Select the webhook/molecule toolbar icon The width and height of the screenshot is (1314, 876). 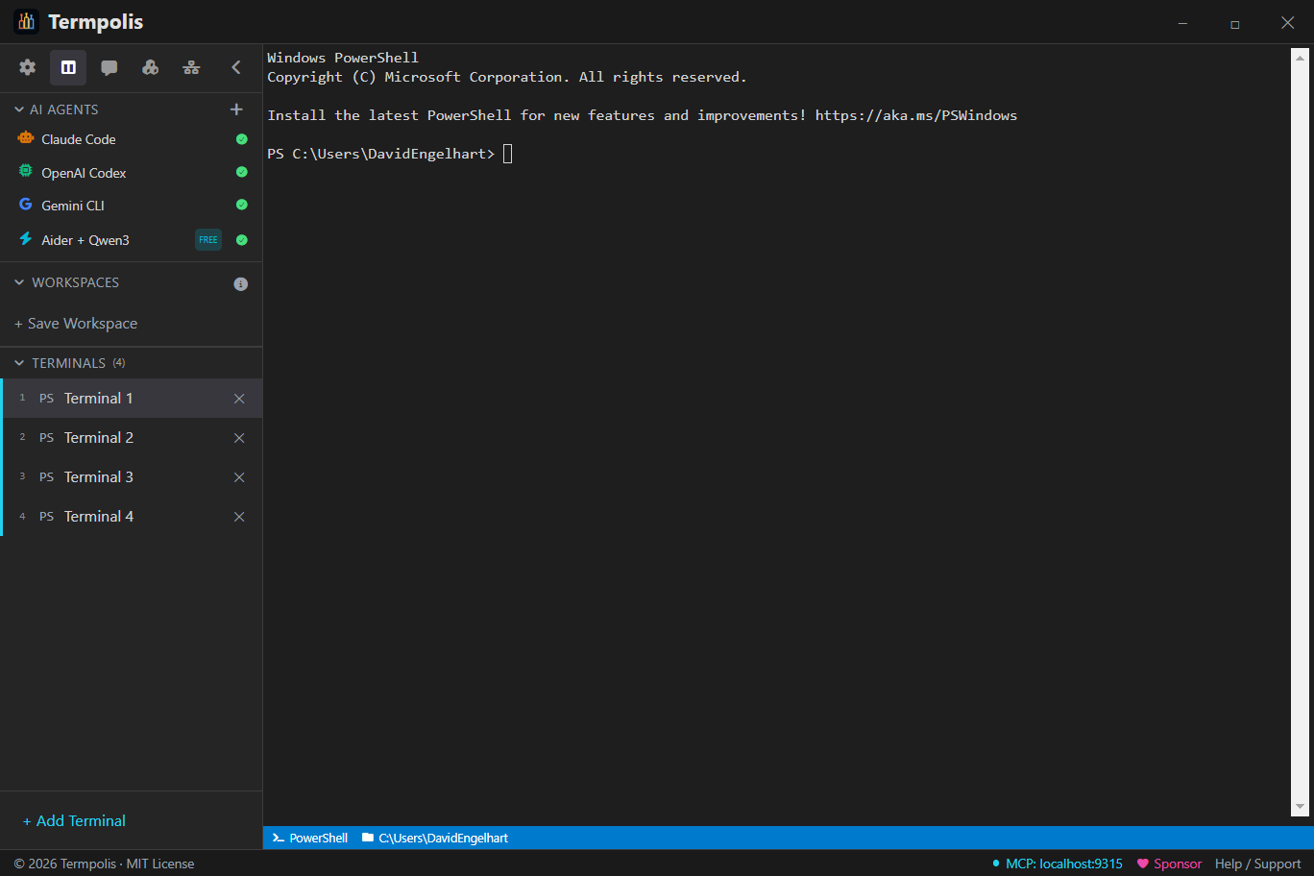coord(150,67)
